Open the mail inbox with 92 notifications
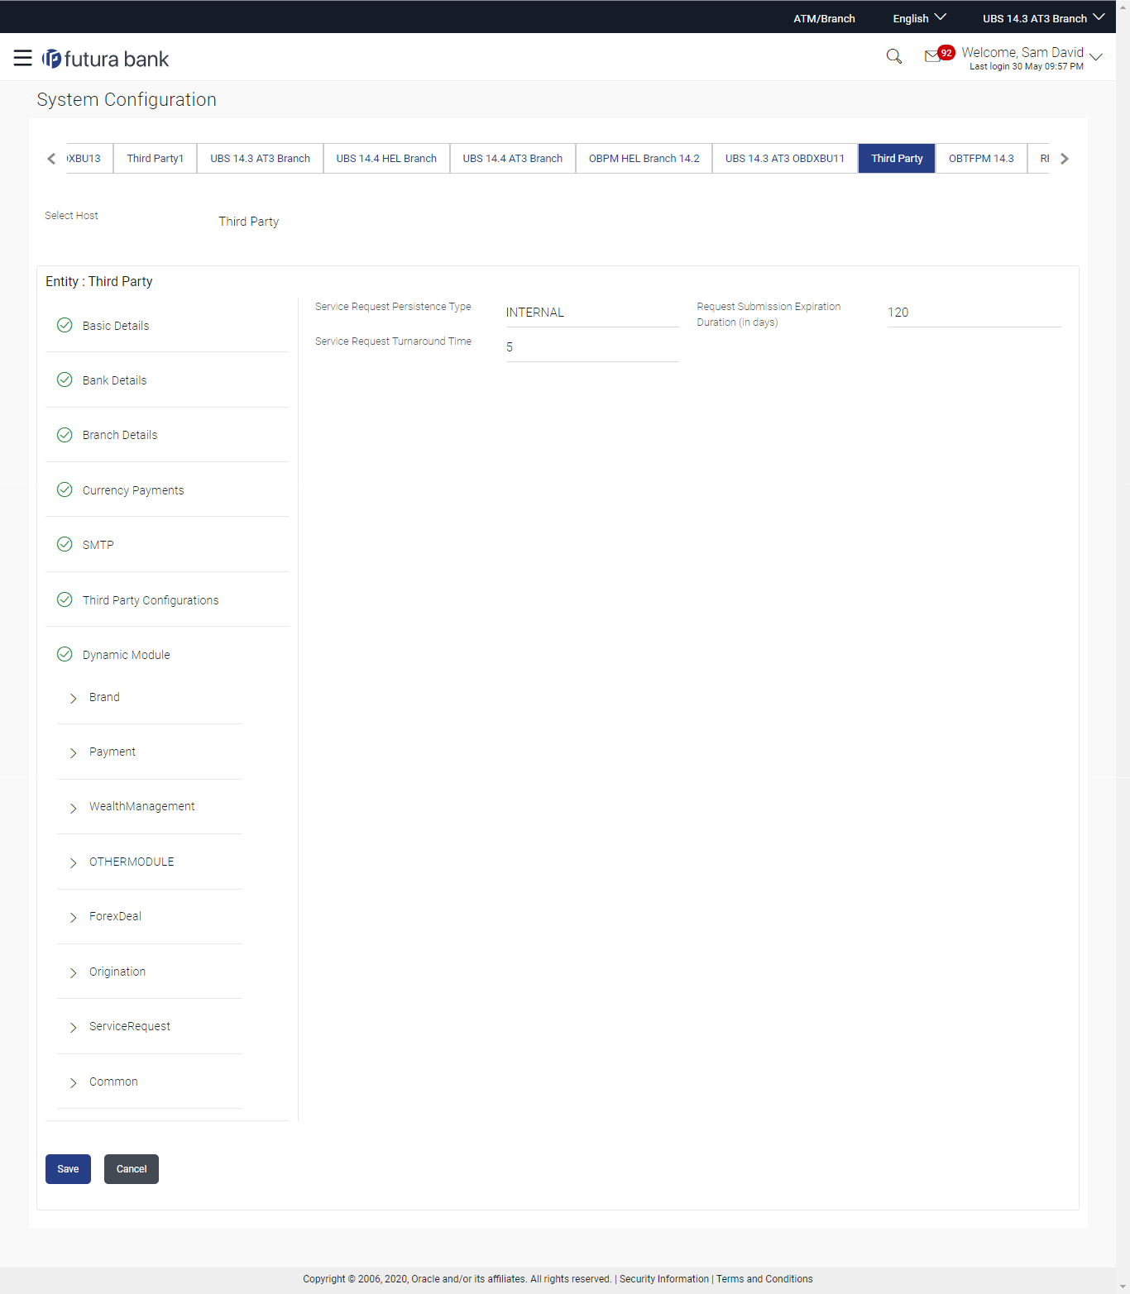 [938, 55]
